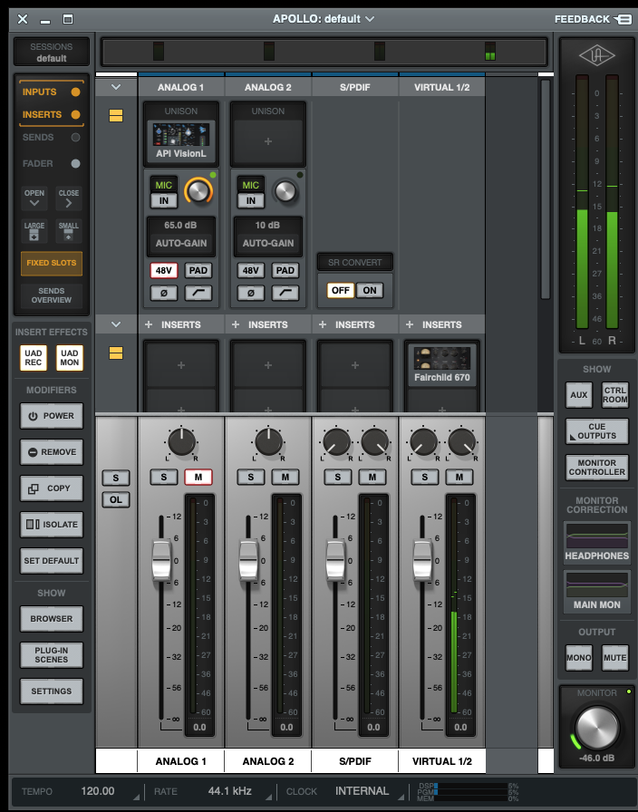
Task: Open the SESSIONS default menu
Action: coord(52,52)
